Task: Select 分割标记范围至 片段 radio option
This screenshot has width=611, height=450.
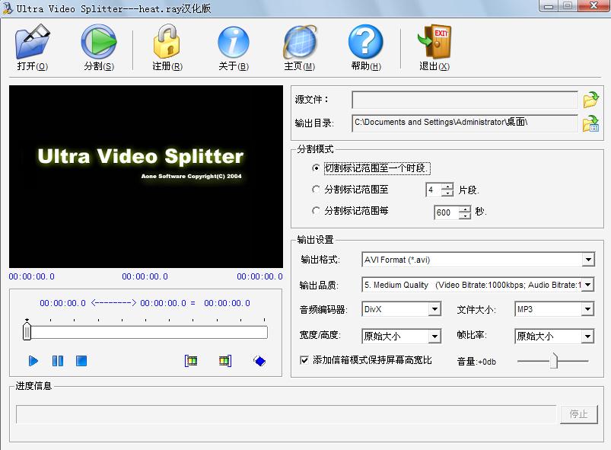Action: (x=316, y=190)
